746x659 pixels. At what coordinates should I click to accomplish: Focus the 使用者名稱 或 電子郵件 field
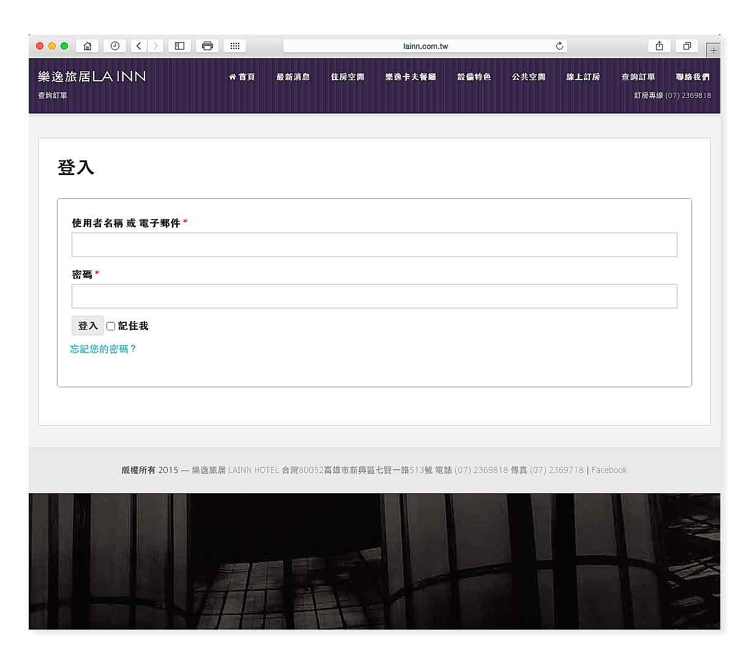[x=374, y=245]
